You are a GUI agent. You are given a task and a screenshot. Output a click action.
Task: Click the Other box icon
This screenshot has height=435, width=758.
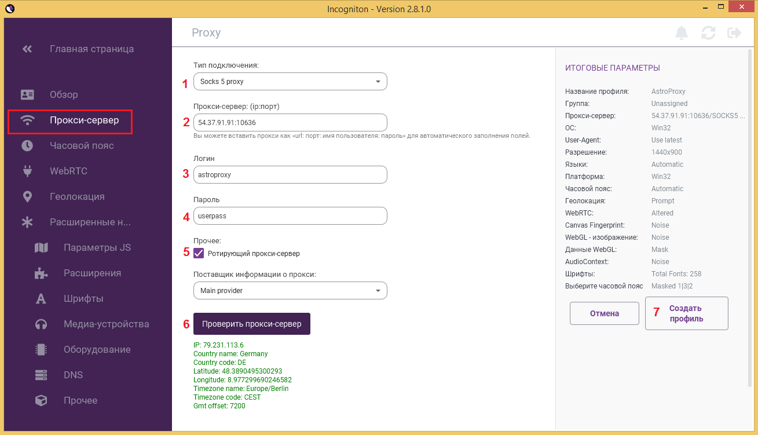tap(41, 400)
